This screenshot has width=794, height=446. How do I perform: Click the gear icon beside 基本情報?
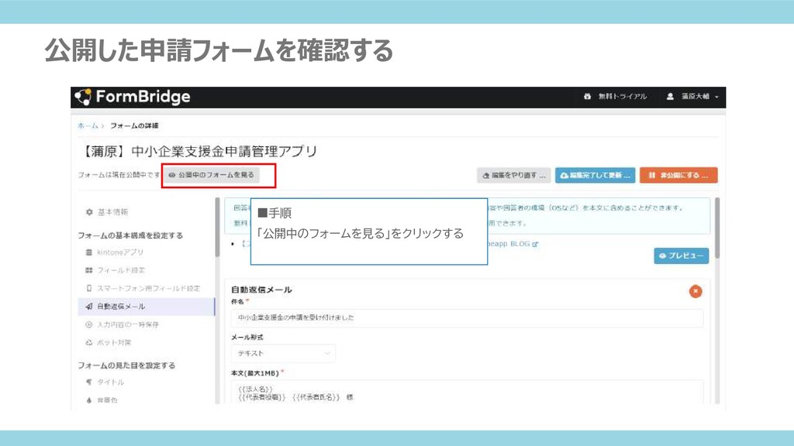[89, 212]
